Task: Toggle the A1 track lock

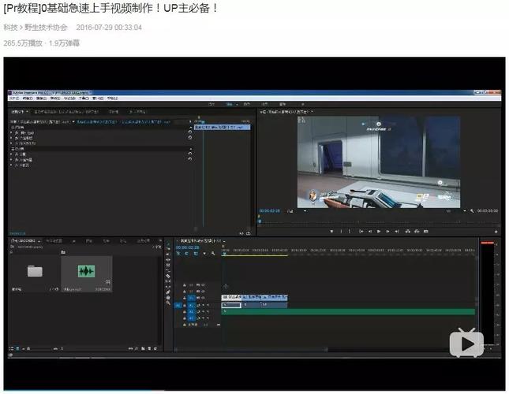Action: pos(185,305)
